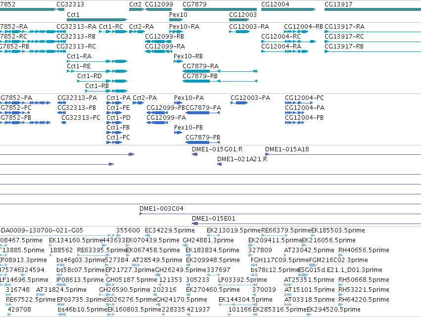This screenshot has width=421, height=317.
Task: Click transcript CG12003-RA
Action: (x=239, y=32)
